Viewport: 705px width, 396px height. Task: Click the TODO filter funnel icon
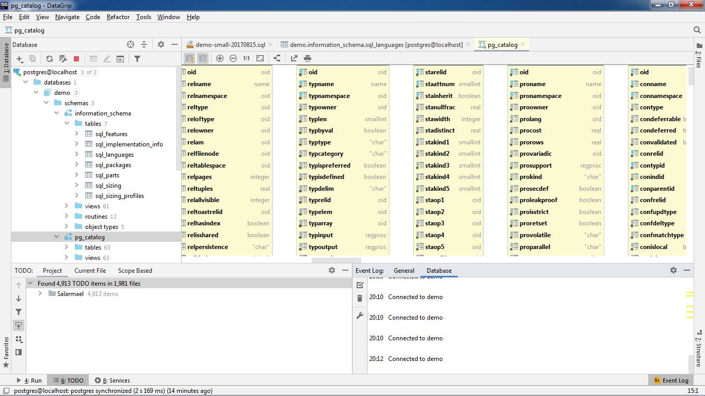(x=19, y=312)
